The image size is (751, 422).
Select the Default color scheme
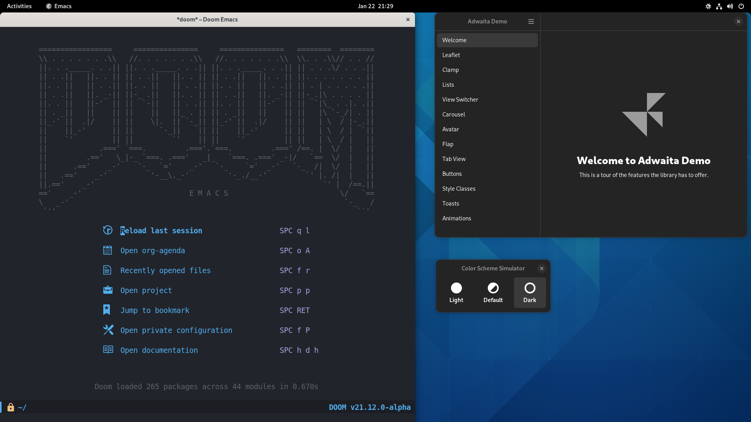tap(493, 293)
